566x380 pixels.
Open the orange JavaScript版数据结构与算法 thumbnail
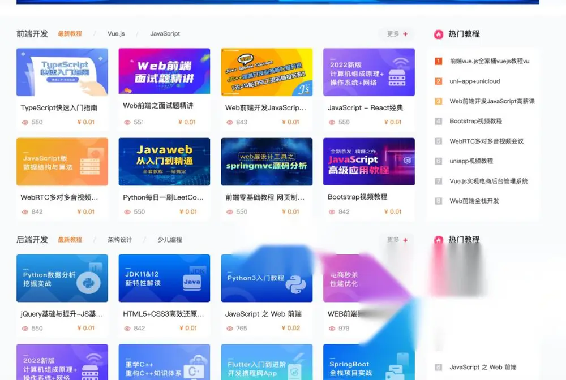click(x=62, y=162)
